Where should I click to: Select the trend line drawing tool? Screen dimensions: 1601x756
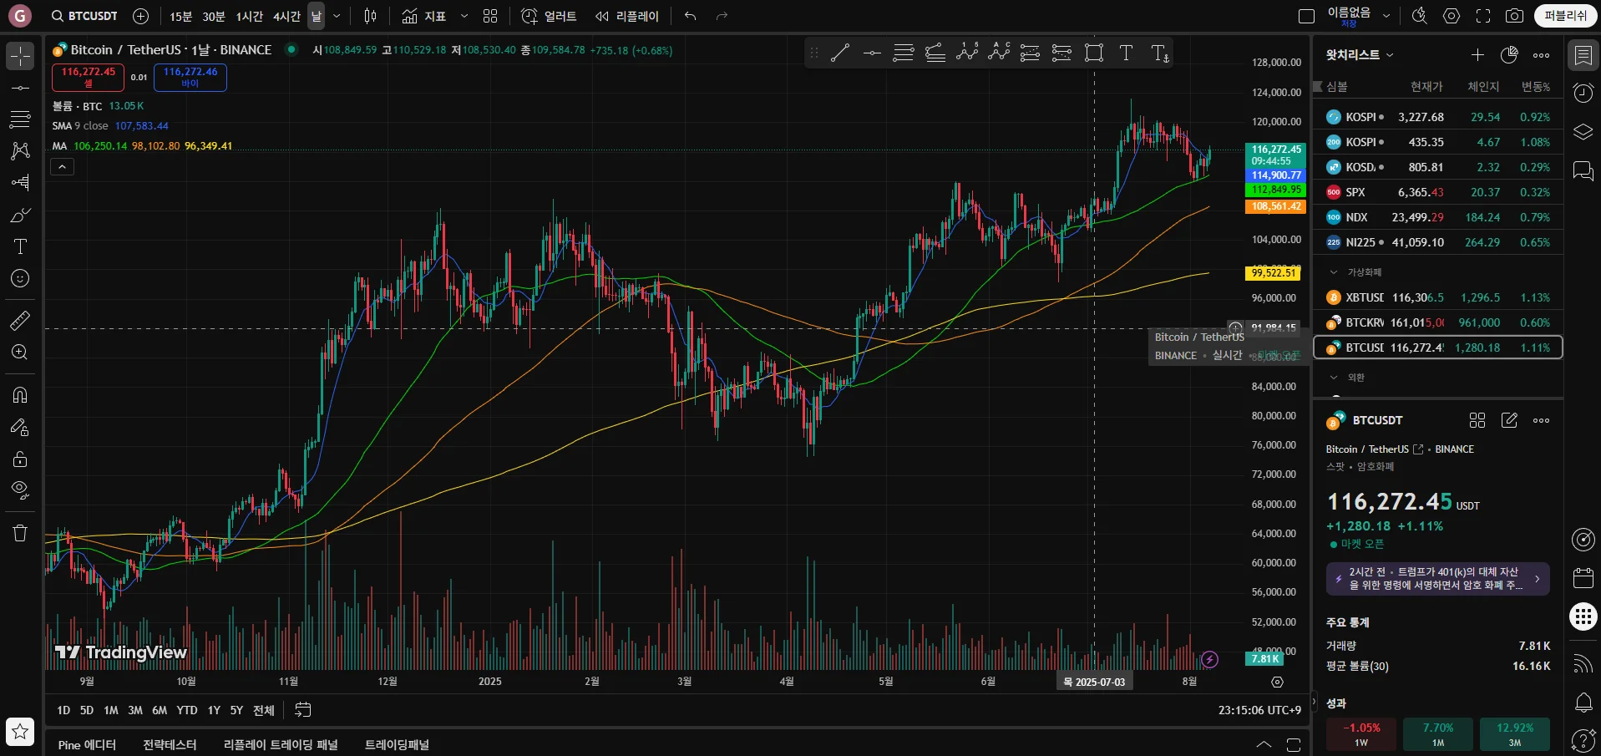[20, 88]
